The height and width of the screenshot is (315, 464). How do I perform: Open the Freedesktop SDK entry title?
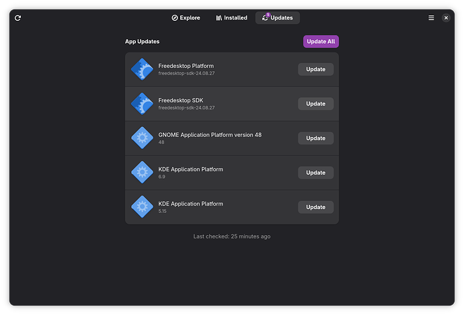click(180, 101)
